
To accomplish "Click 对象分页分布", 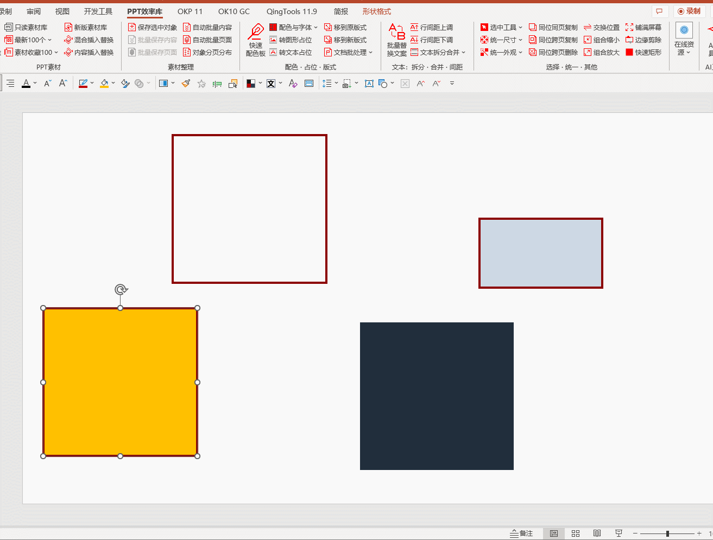I will tap(207, 52).
